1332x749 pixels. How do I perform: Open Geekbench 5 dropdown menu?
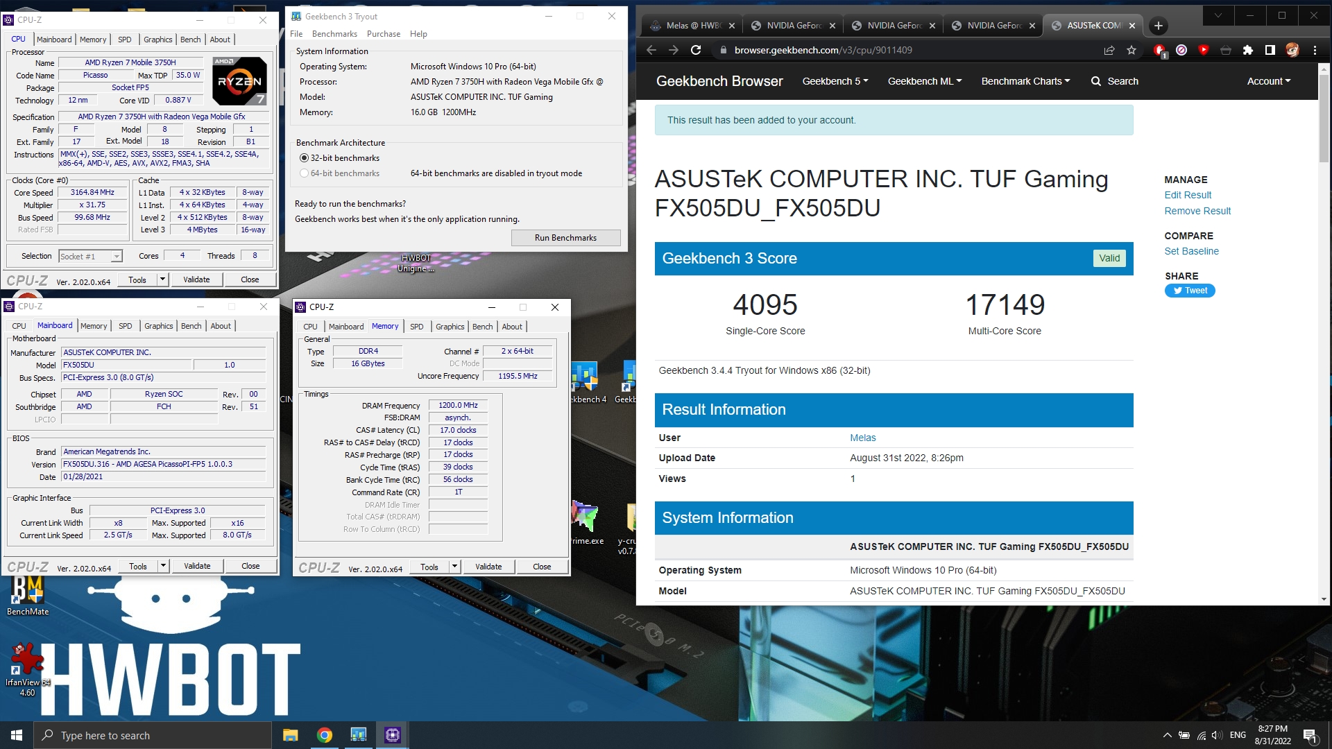pos(835,81)
